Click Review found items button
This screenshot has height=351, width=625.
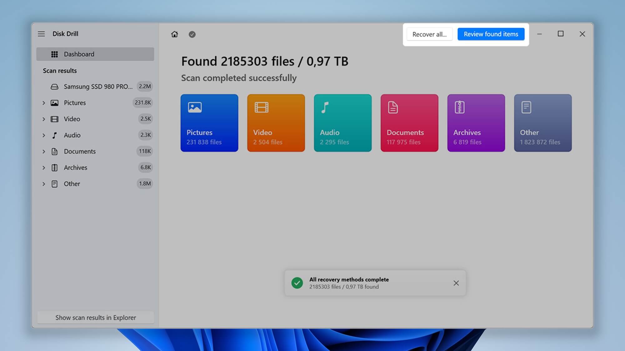tap(491, 34)
